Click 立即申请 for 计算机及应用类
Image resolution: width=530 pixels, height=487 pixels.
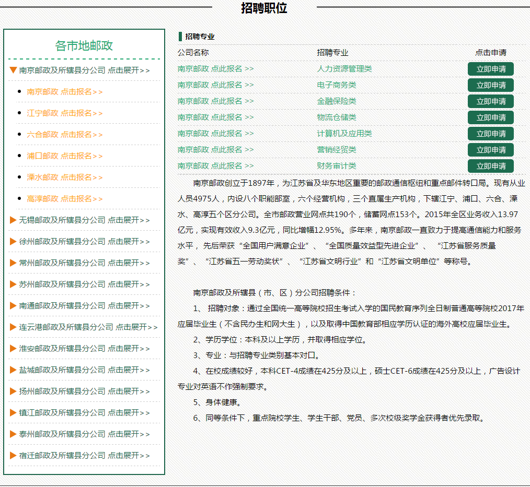tap(491, 134)
